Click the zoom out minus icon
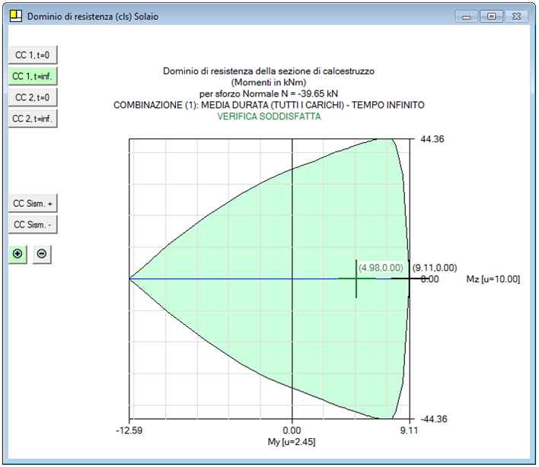This screenshot has width=539, height=467. 42,255
